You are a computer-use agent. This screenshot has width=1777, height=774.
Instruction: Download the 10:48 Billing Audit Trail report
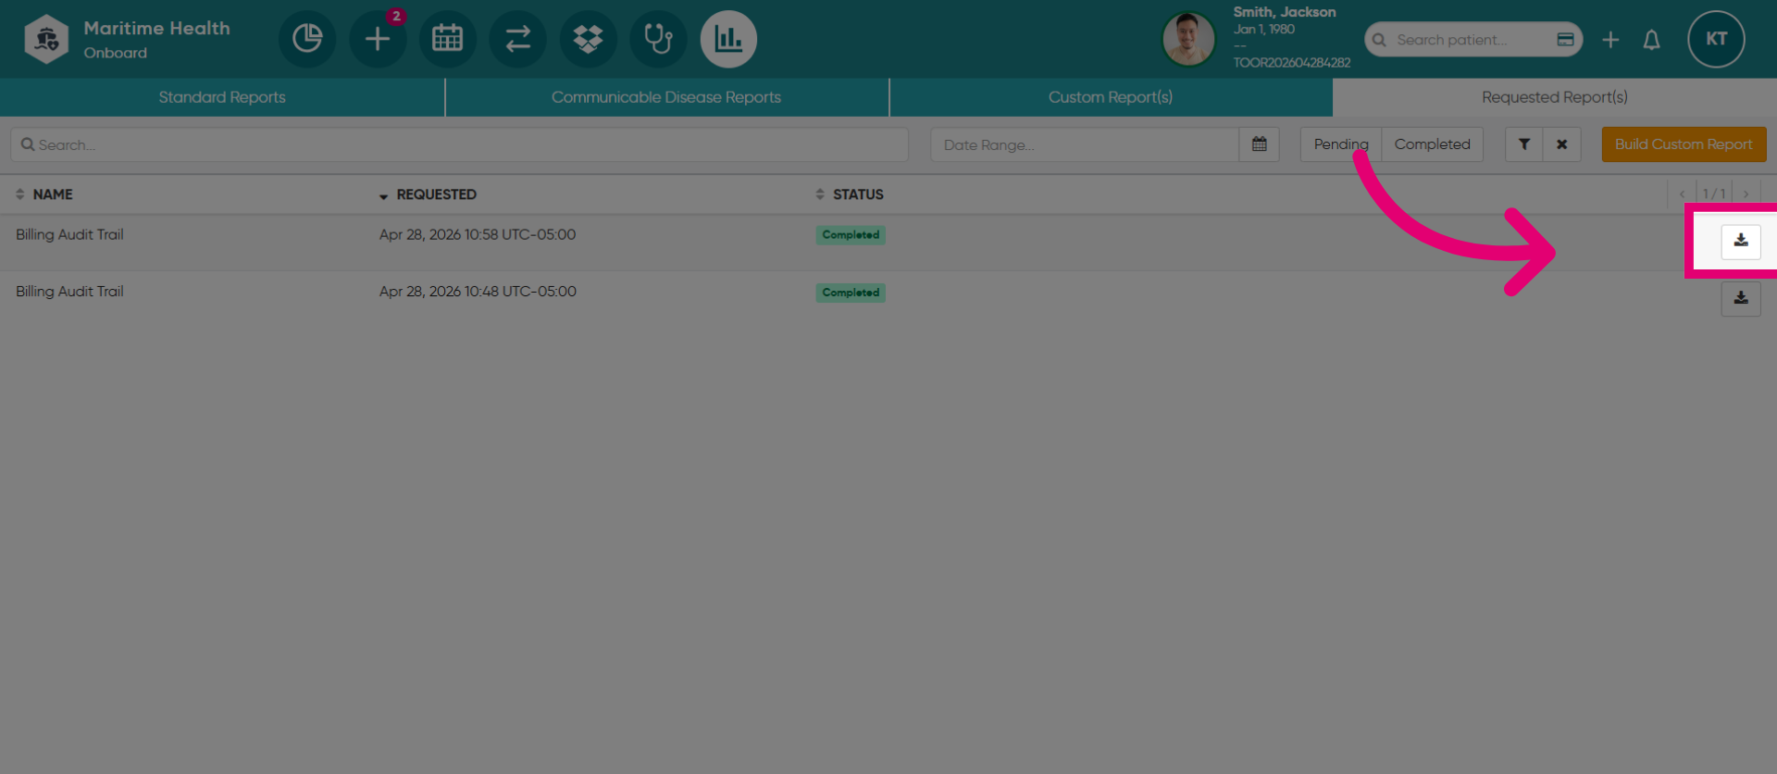click(1741, 299)
